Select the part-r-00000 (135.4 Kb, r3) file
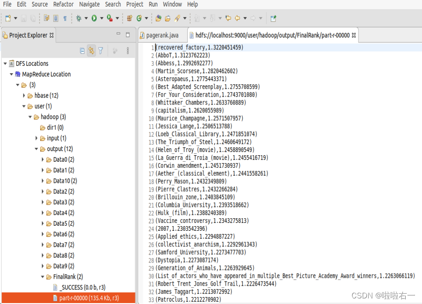Viewport: 422px width, 304px height. (x=68, y=298)
